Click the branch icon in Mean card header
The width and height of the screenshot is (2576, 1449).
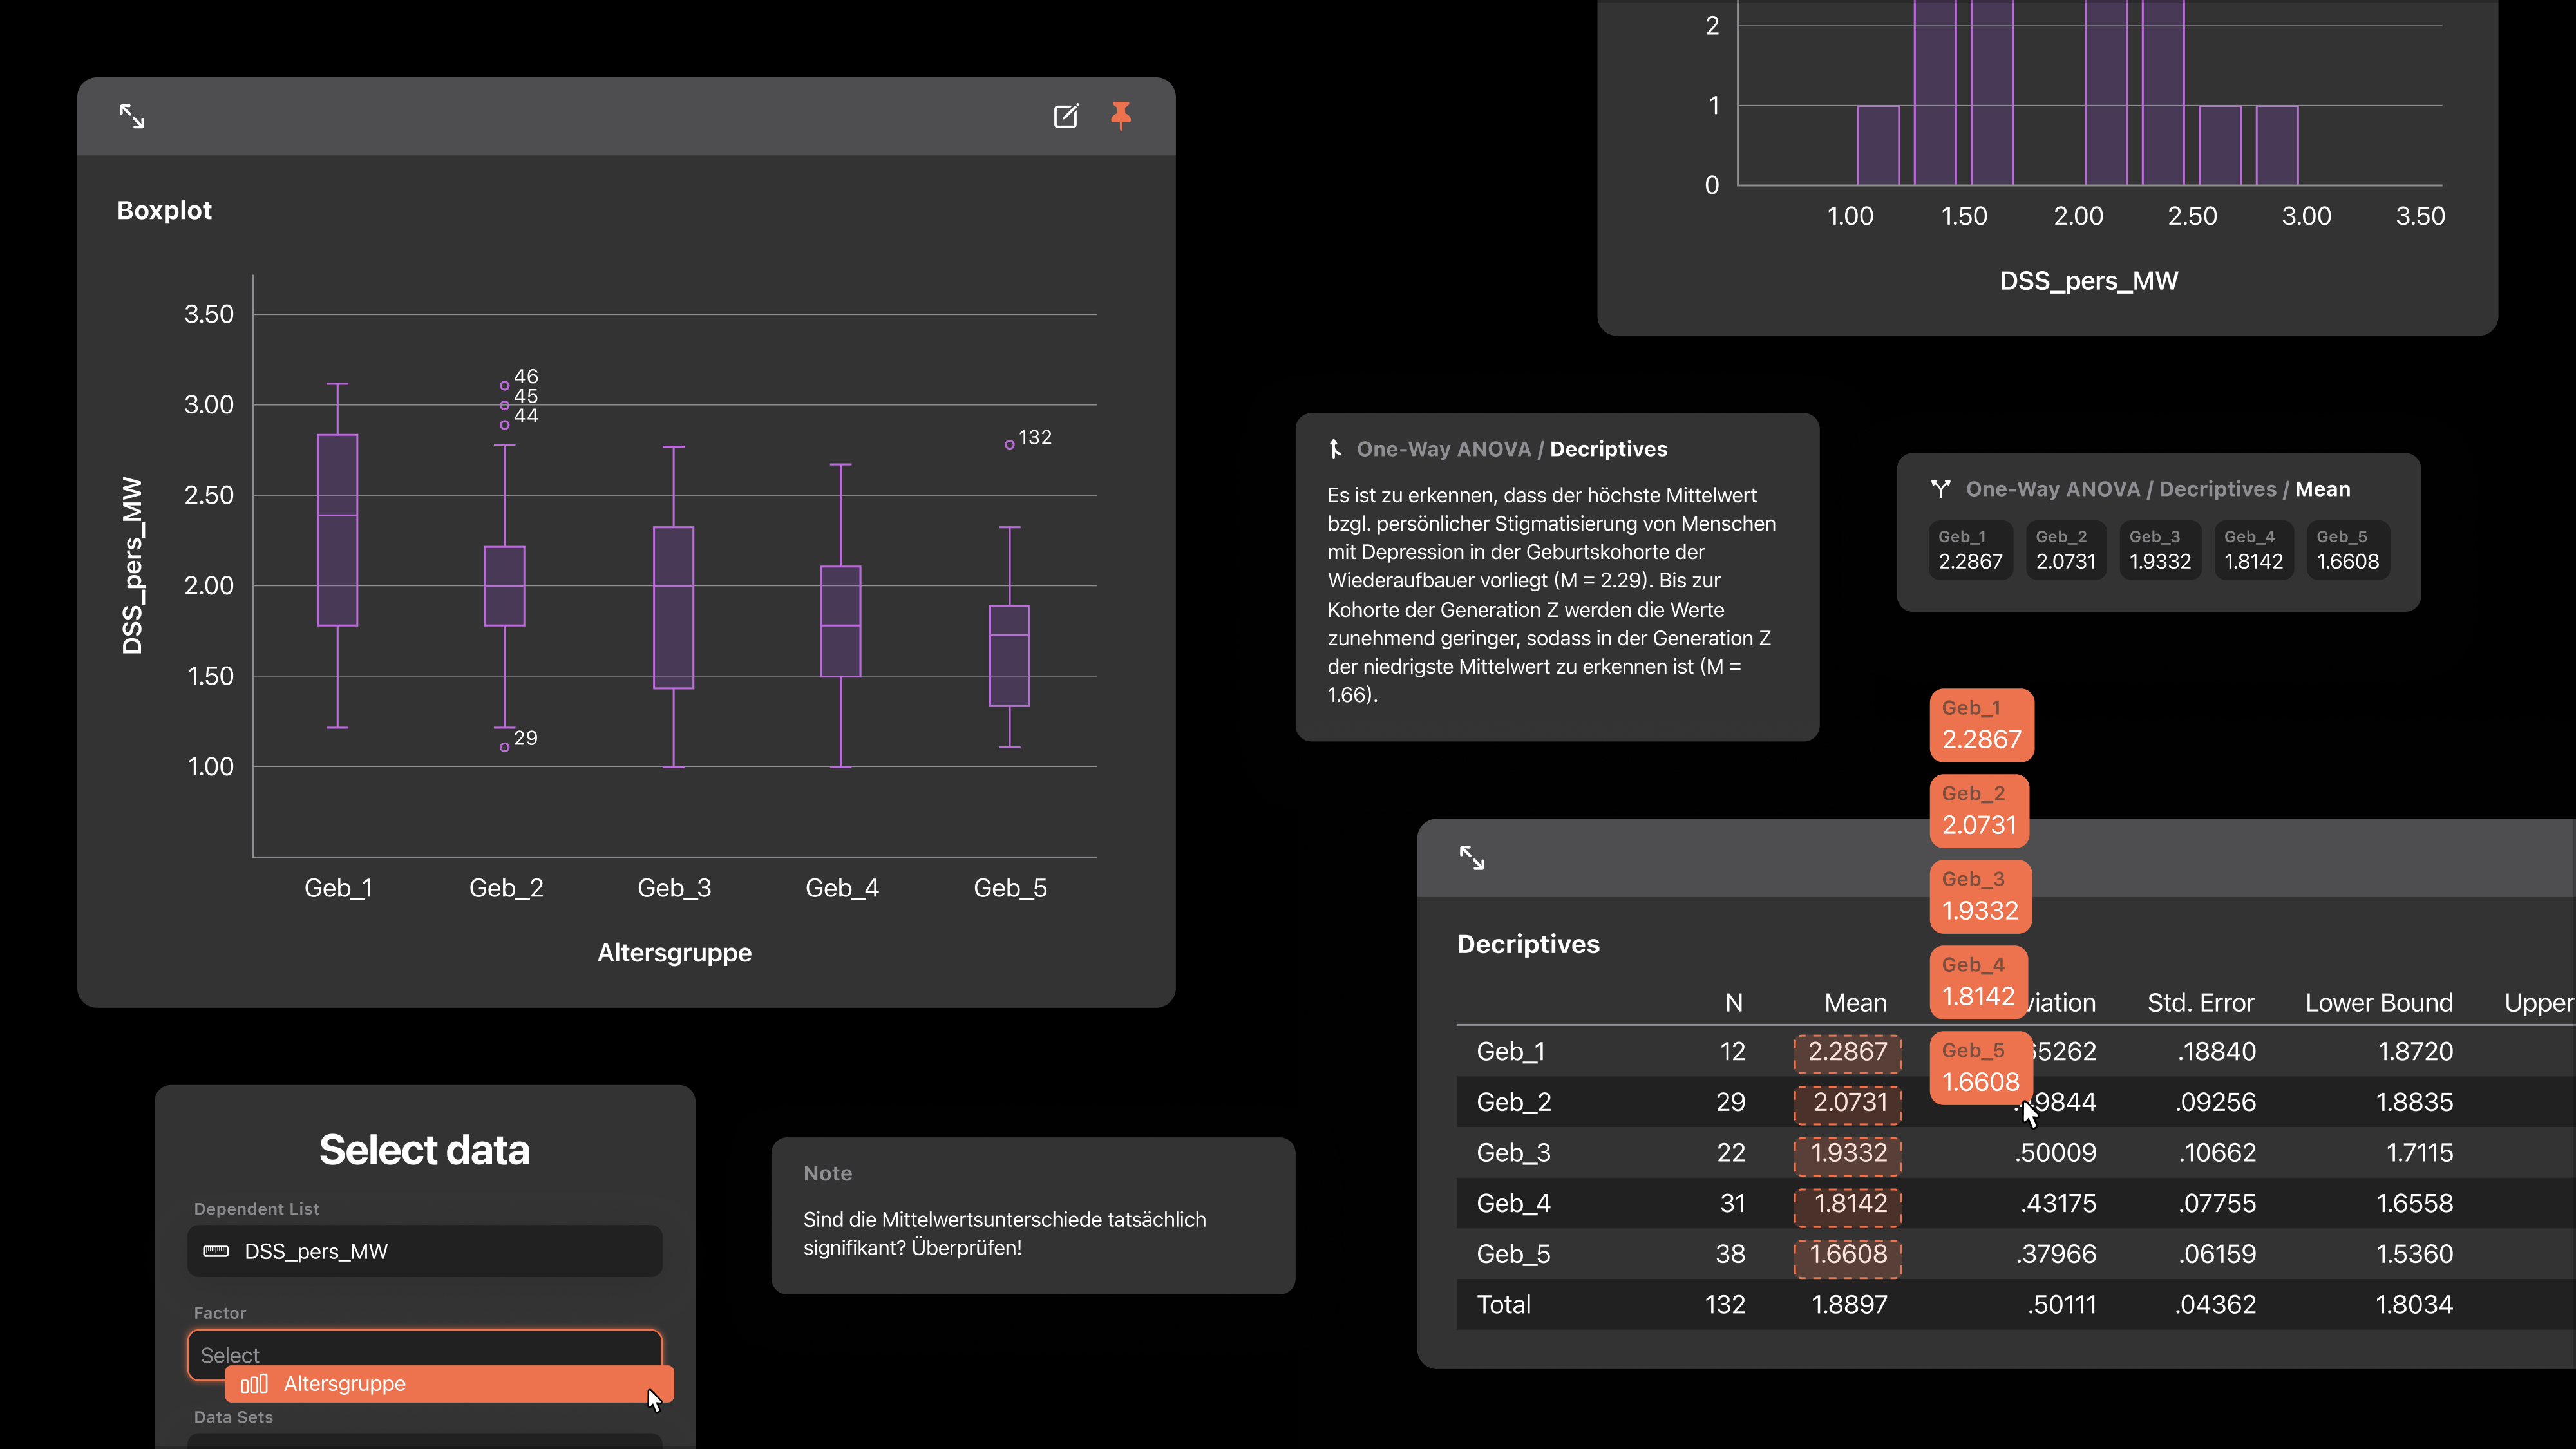1941,489
